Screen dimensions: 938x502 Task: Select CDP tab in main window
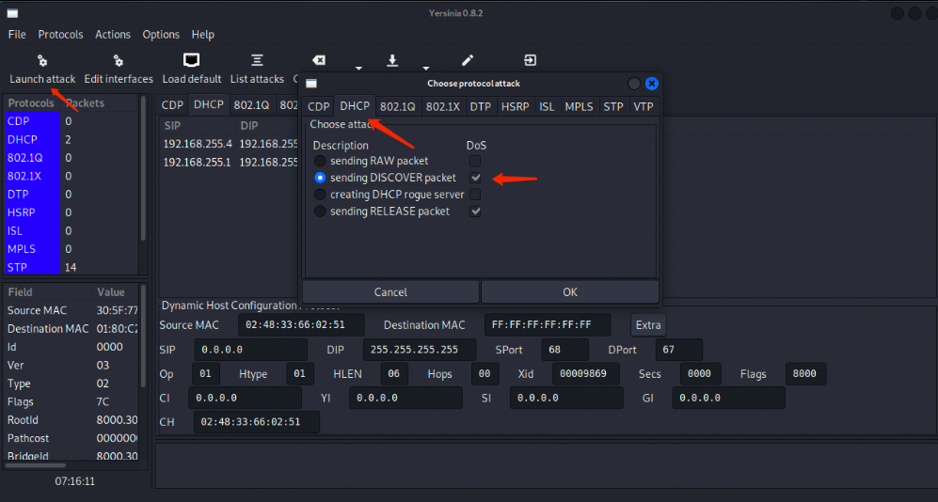[172, 104]
